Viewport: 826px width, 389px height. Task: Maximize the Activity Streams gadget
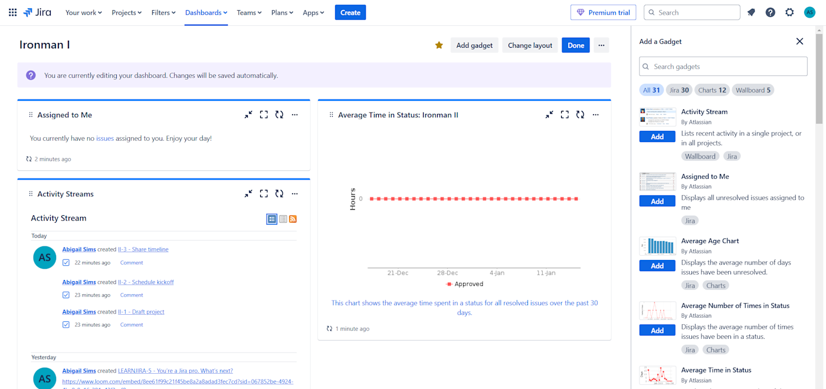click(x=264, y=194)
